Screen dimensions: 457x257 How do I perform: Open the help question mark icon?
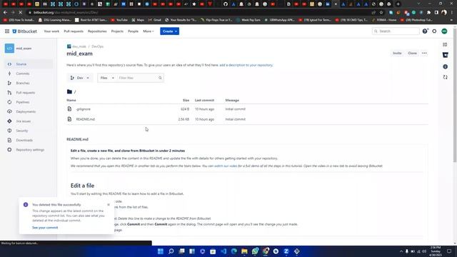425,31
